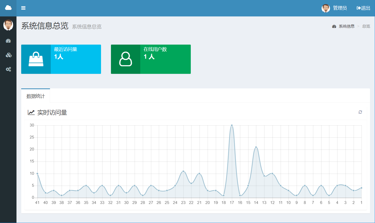Click the peak data point at 17
Viewport: 375px width, 223px height.
[x=232, y=125]
